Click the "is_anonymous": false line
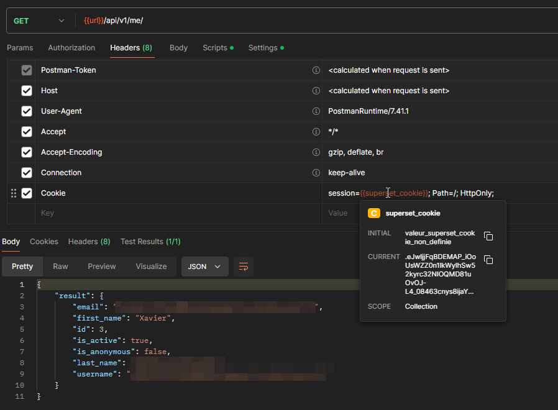The width and height of the screenshot is (558, 410). point(122,352)
